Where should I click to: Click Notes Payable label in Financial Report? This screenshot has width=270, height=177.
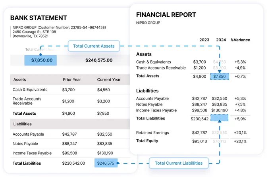(149, 104)
